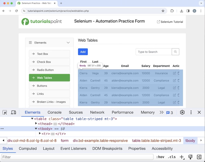The image size is (205, 162).
Task: Expand the thead node in the DOM tree
Action: click(36, 124)
